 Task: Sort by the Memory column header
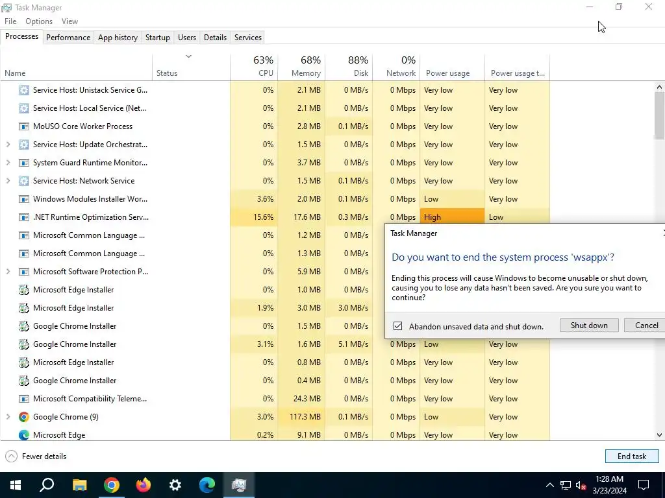tap(301, 67)
